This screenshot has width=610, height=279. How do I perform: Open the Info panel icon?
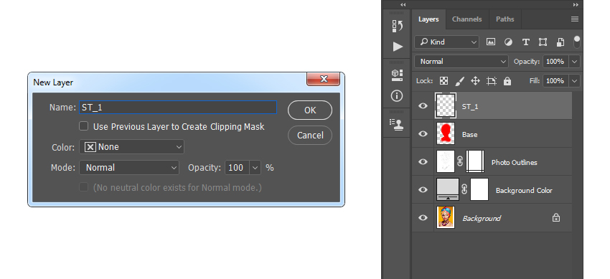pos(397,95)
